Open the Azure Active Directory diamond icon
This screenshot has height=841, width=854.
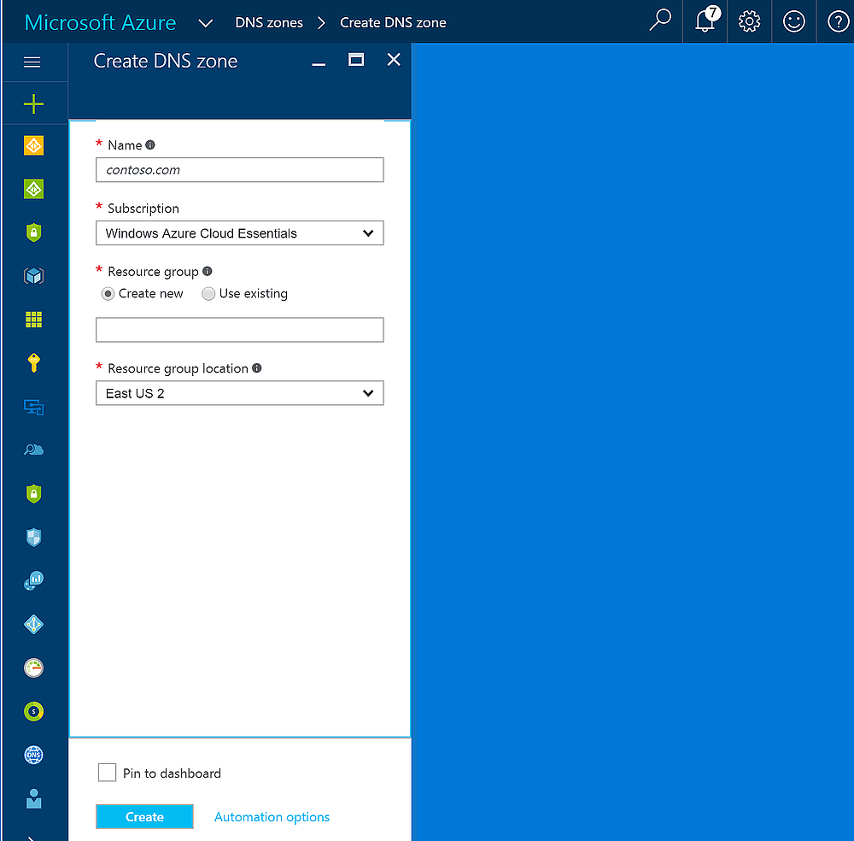tap(34, 624)
